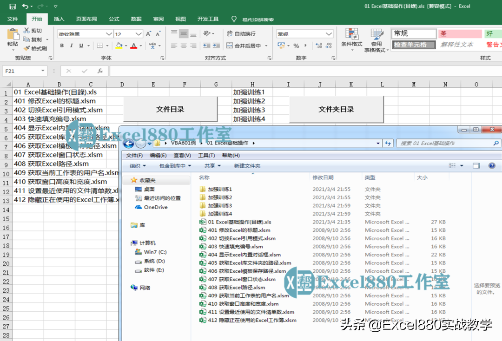
Task: Open the Name Box dropdown arrow
Action: 43,71
